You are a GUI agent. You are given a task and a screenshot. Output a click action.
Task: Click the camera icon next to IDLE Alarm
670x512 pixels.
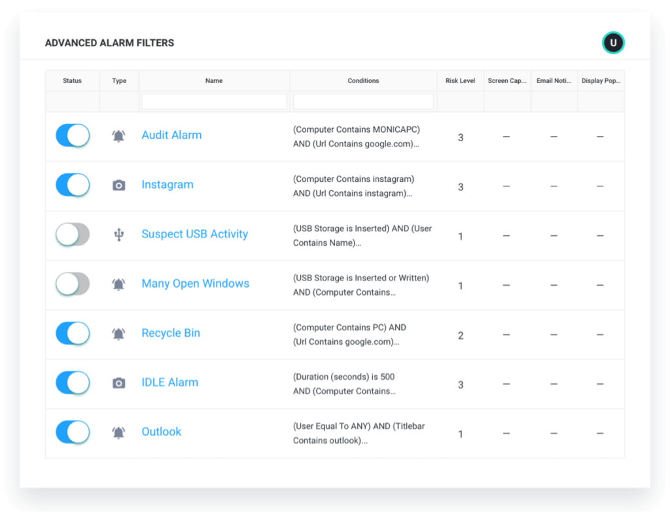118,383
